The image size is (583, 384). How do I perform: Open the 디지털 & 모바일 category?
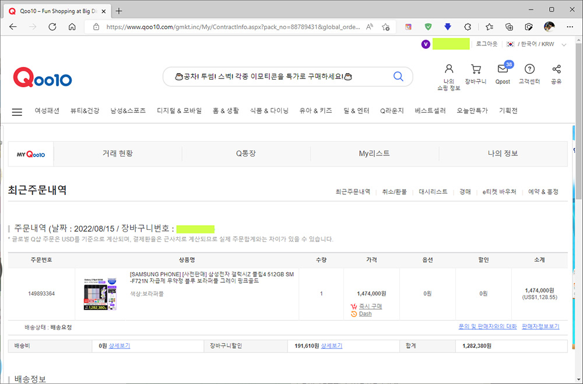coord(179,111)
